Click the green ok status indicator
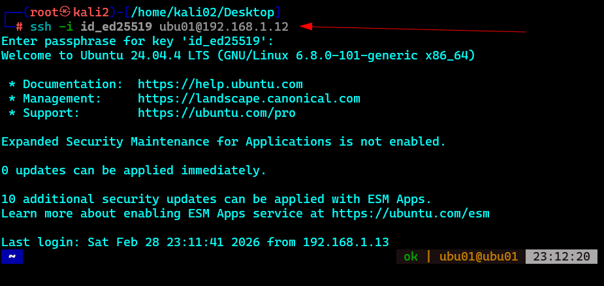604x286 pixels. click(411, 257)
